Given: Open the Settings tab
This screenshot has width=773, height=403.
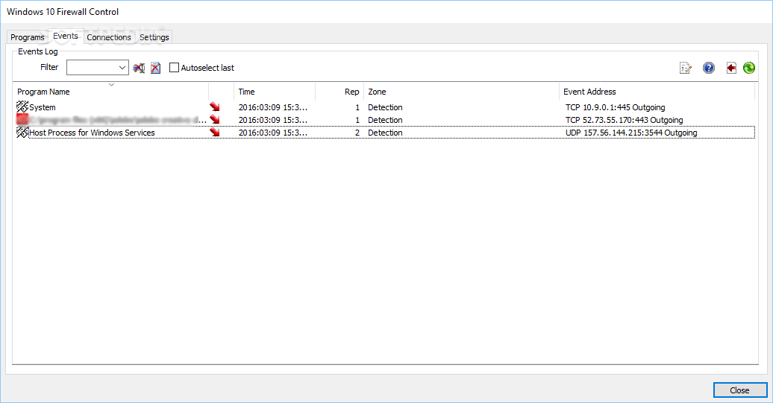Looking at the screenshot, I should (x=154, y=37).
